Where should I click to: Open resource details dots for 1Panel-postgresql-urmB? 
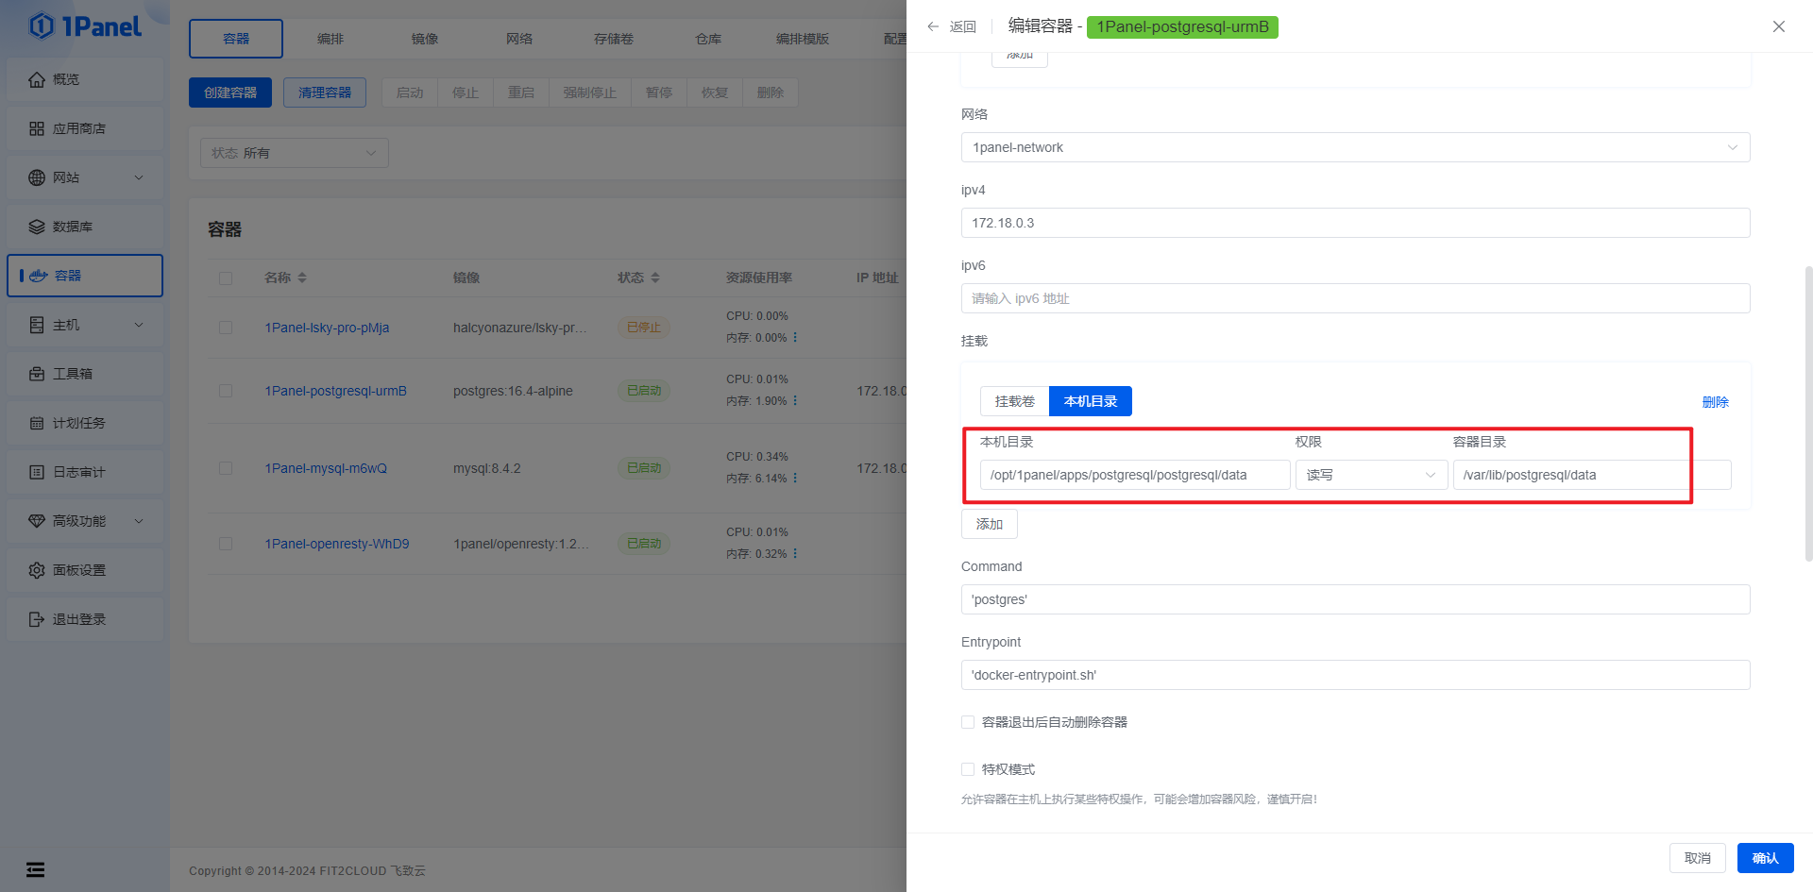[795, 400]
